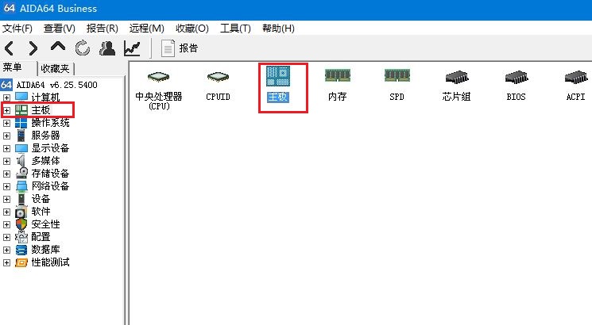Expand the 计算机 tree node
The height and width of the screenshot is (325, 592).
point(6,97)
